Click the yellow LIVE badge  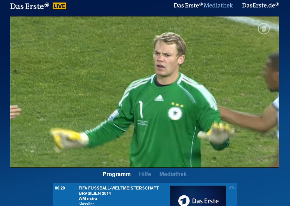[x=59, y=6]
